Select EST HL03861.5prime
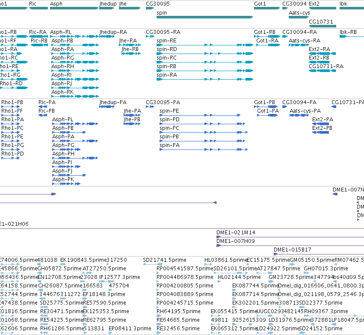 (208, 264)
